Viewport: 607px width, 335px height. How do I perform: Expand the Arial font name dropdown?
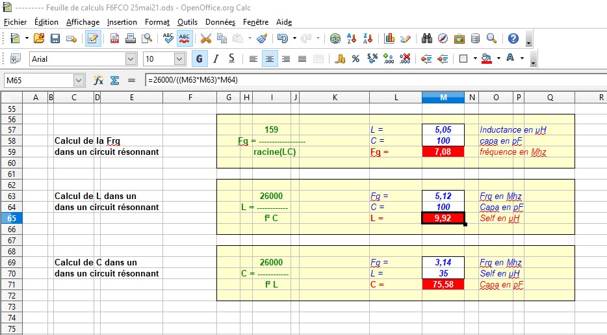click(x=131, y=59)
